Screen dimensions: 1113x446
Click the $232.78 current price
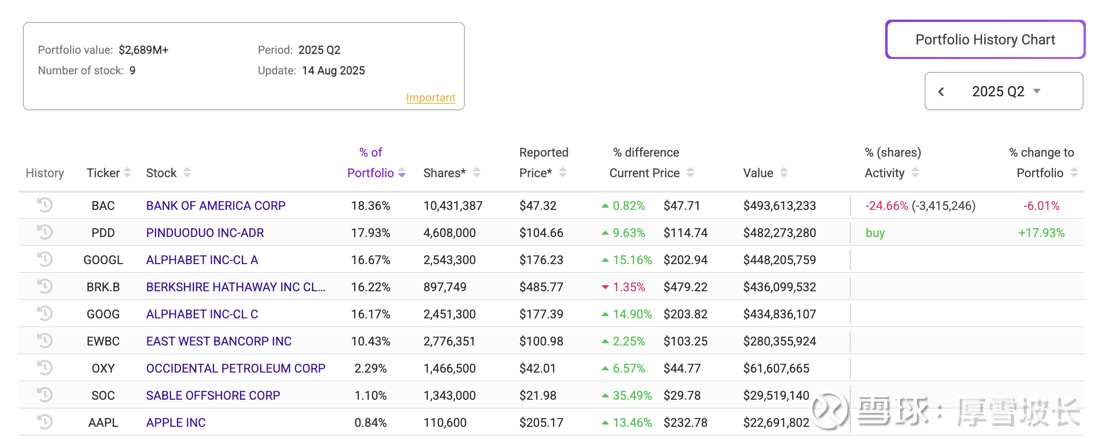click(x=685, y=423)
